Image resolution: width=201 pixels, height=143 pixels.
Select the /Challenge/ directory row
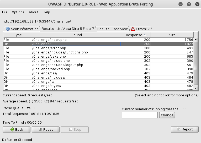pyautogui.click(x=98, y=44)
